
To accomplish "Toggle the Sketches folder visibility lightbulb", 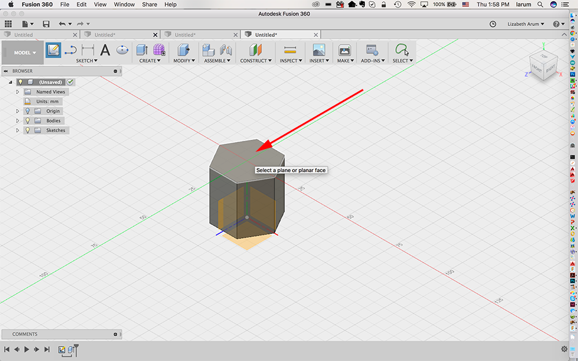I will click(x=28, y=130).
